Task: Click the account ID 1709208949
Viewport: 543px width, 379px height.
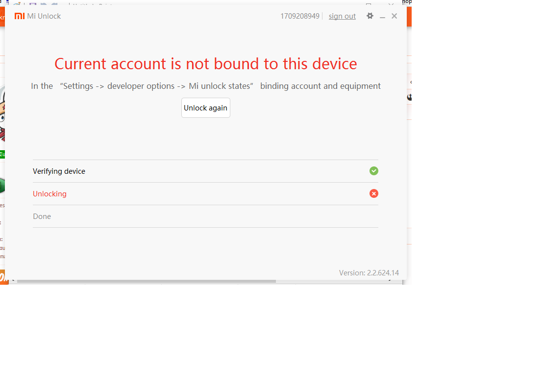Action: (300, 16)
